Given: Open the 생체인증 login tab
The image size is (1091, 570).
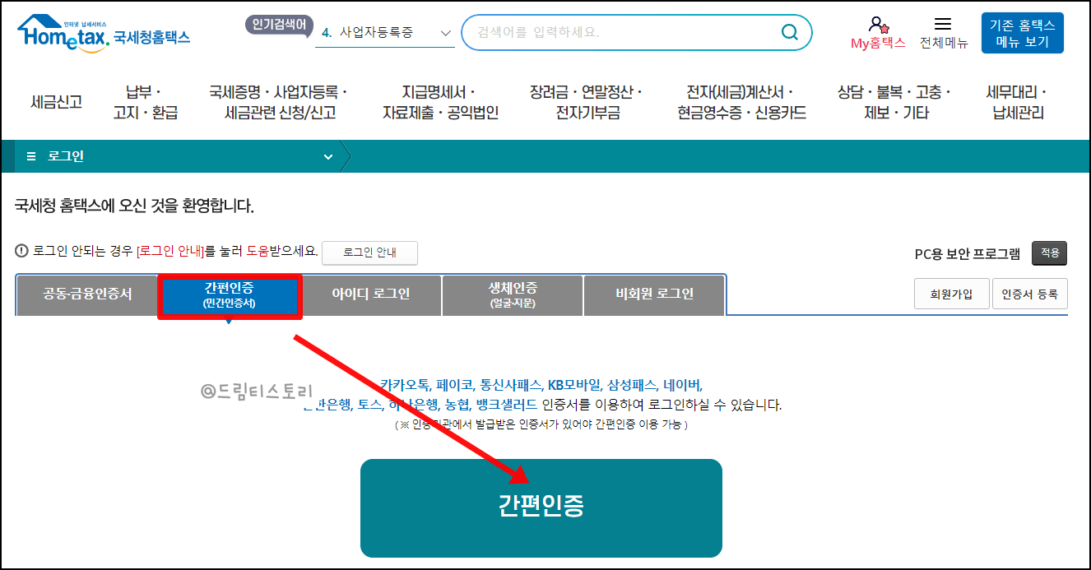Looking at the screenshot, I should click(x=513, y=294).
